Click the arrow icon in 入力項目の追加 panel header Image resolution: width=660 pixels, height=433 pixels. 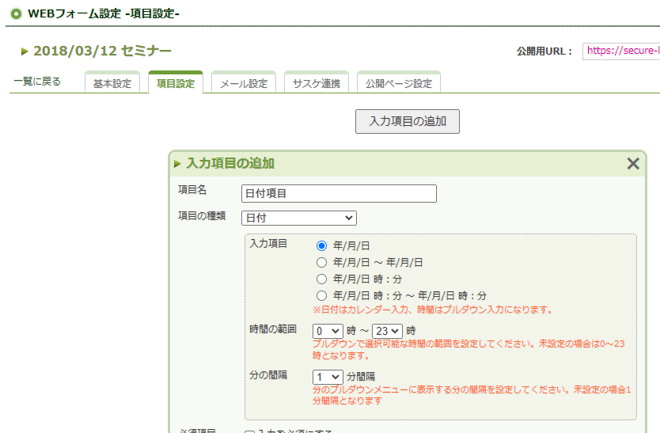tap(178, 164)
